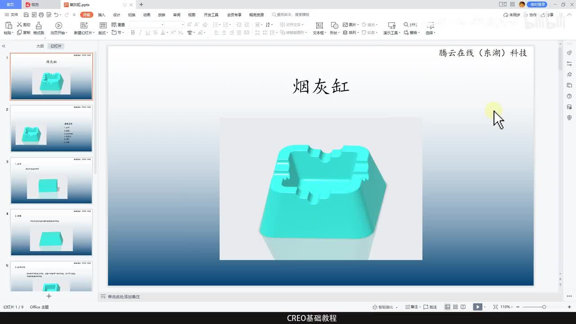Toggle superscript X² formatting
The width and height of the screenshot is (576, 324).
[173, 32]
